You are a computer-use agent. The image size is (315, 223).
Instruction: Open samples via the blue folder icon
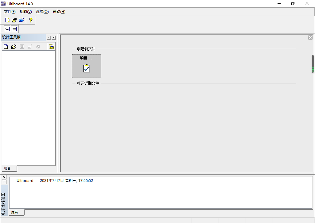coord(21,20)
